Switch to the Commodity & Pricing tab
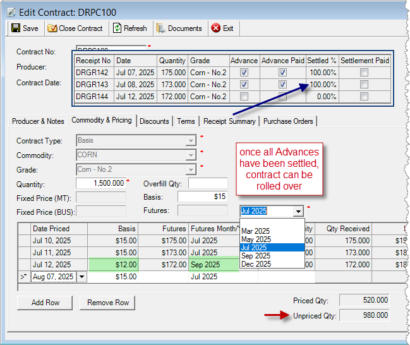The height and width of the screenshot is (345, 410). (x=102, y=120)
